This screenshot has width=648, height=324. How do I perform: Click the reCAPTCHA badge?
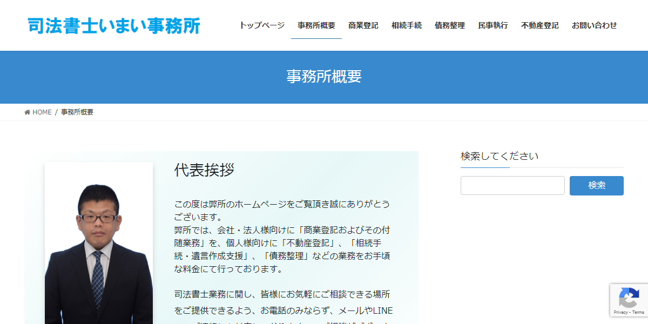[x=629, y=300]
